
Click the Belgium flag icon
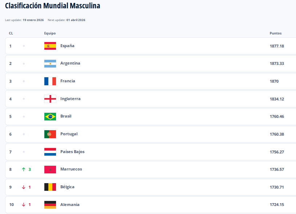[x=50, y=187]
